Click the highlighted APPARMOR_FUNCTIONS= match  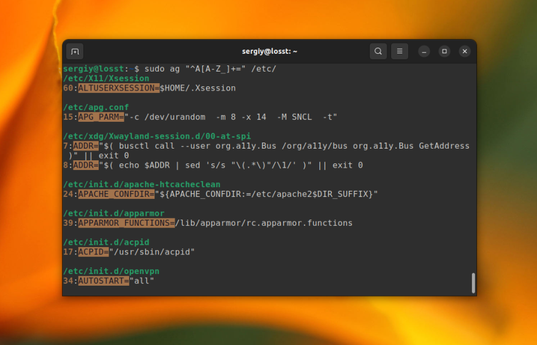click(126, 223)
